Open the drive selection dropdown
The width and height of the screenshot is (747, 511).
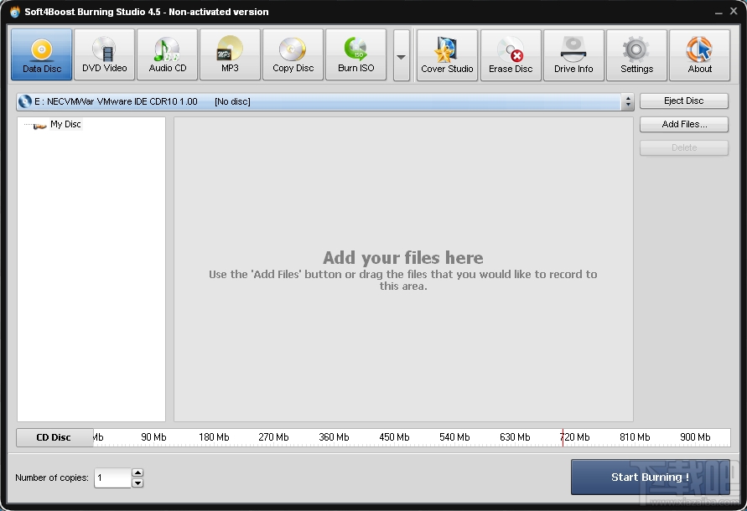pyautogui.click(x=325, y=101)
